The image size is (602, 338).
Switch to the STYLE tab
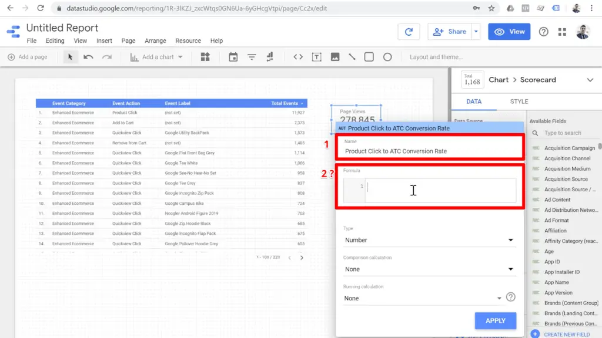[519, 101]
